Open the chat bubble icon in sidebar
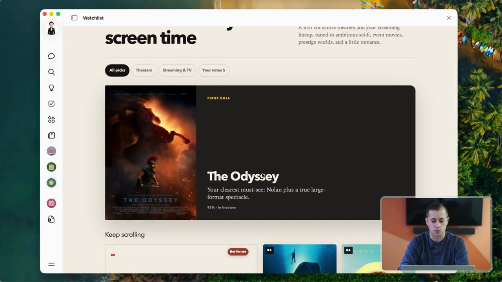This screenshot has width=502, height=282. pos(51,56)
